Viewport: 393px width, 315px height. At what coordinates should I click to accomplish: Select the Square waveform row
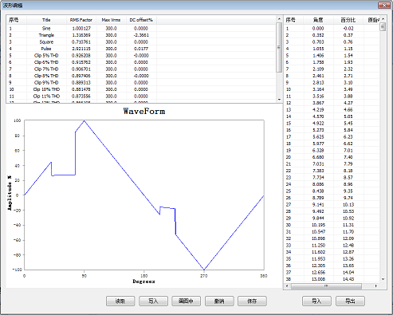coord(141,41)
